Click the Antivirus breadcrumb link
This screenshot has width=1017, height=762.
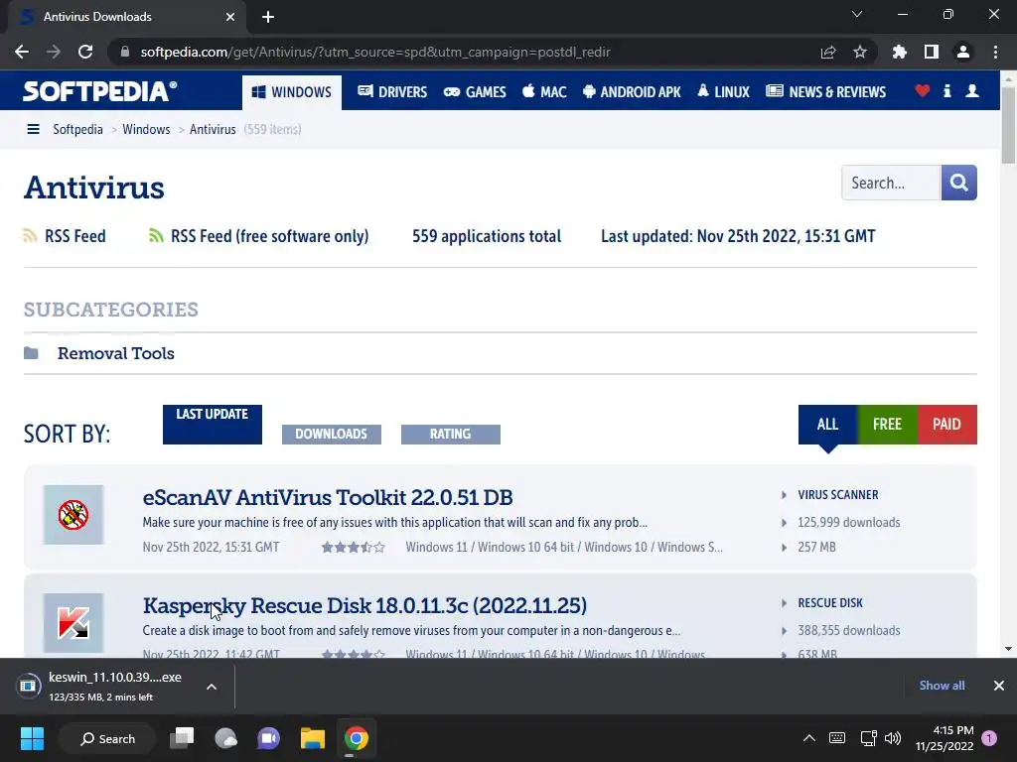(213, 130)
